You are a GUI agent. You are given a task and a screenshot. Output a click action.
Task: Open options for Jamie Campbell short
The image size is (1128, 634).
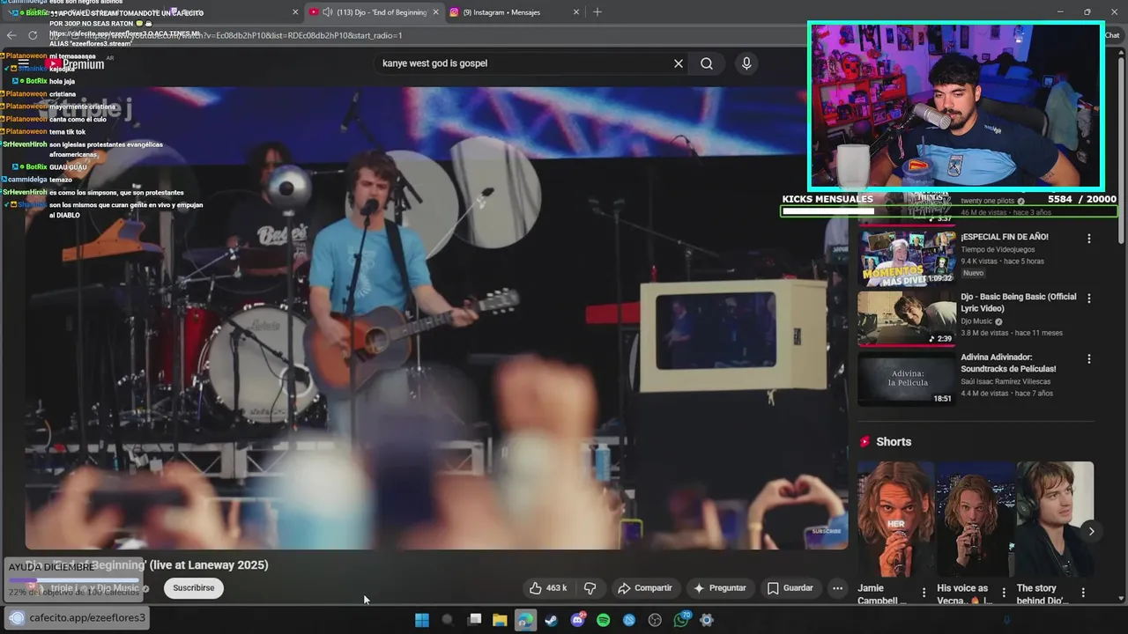[924, 593]
